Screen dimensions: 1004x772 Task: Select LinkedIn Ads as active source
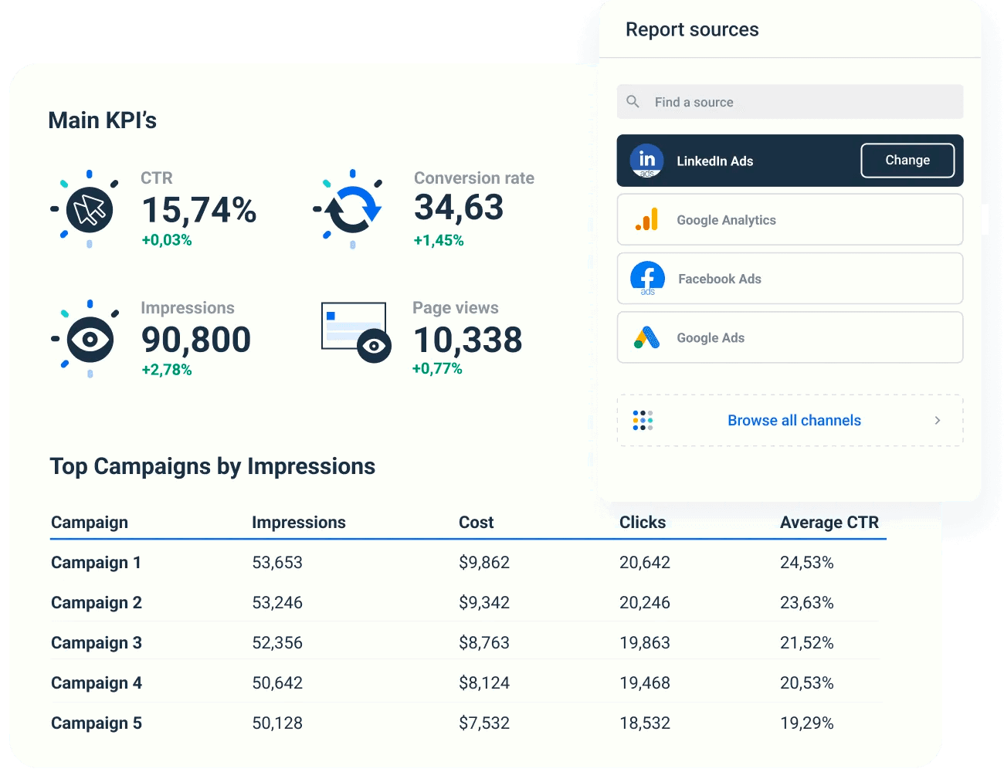(741, 161)
